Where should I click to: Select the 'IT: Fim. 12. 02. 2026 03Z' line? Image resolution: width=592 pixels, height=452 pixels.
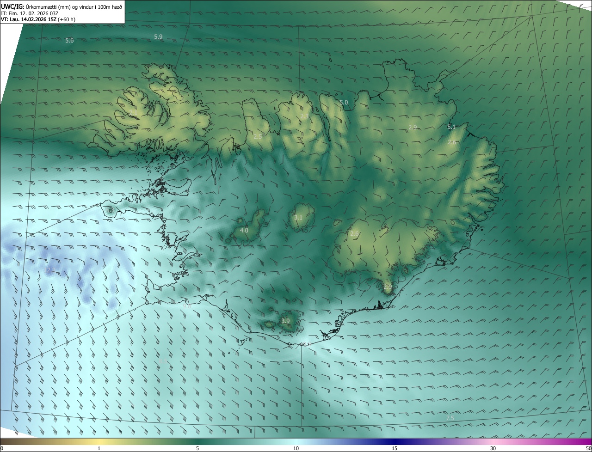click(x=30, y=13)
